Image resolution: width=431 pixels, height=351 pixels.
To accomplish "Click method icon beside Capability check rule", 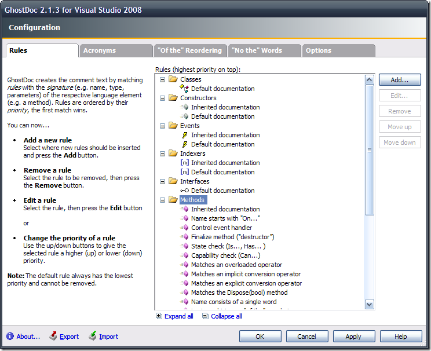I will [184, 255].
